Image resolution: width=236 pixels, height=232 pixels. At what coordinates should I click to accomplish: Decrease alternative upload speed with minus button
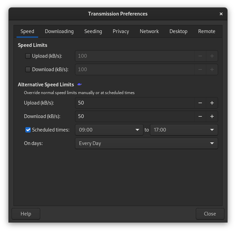tap(200, 103)
